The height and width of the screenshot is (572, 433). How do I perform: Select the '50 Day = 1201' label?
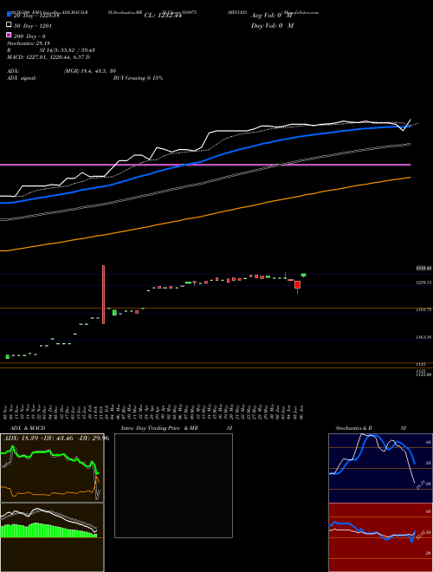(x=33, y=26)
